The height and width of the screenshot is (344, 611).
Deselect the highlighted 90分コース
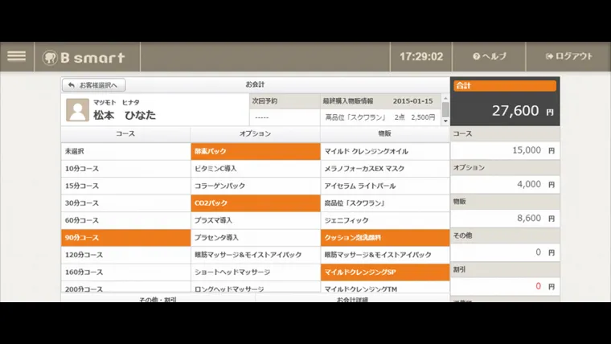click(x=126, y=237)
